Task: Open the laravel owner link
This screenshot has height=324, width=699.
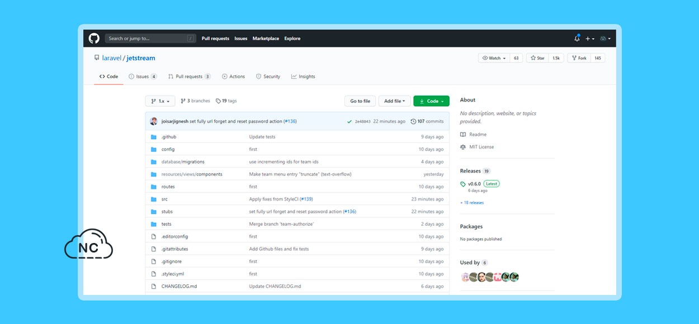Action: [x=112, y=58]
